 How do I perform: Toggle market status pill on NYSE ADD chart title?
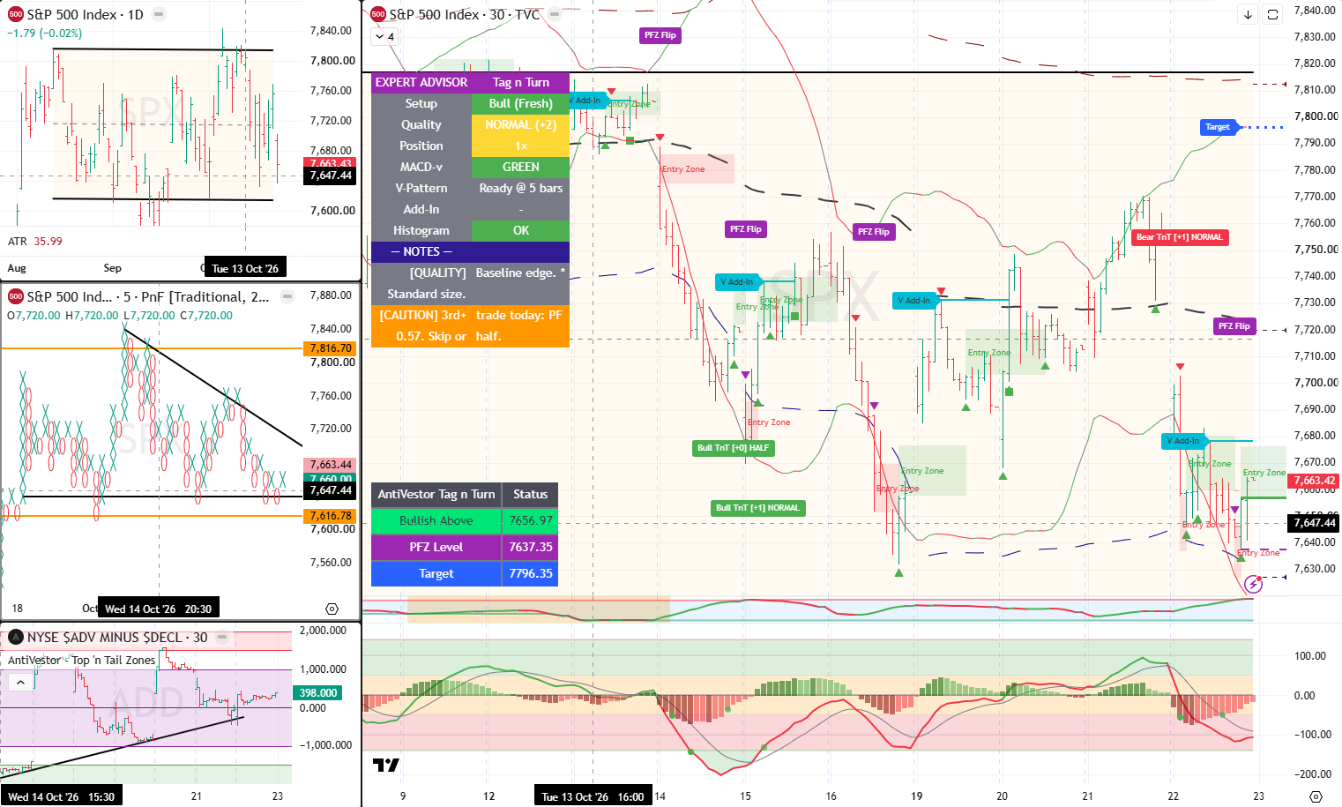pos(223,637)
